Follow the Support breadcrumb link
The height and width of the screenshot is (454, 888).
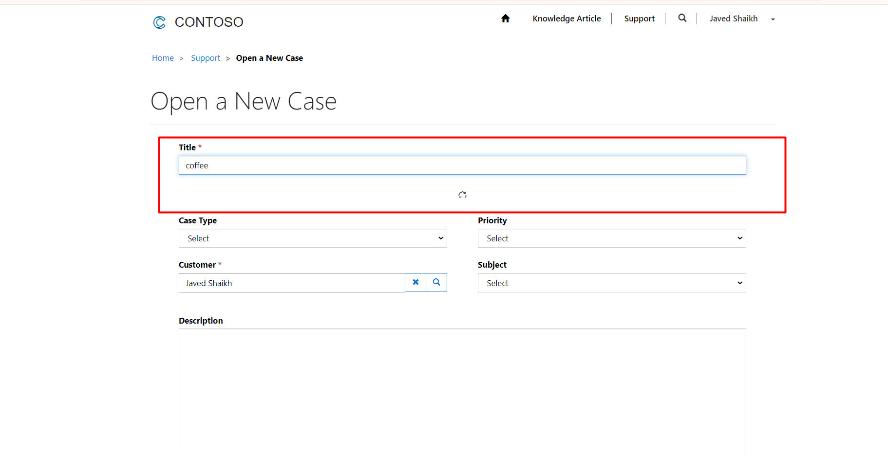206,58
